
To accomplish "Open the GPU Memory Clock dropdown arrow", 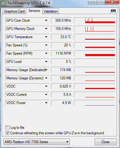I will (46, 29).
